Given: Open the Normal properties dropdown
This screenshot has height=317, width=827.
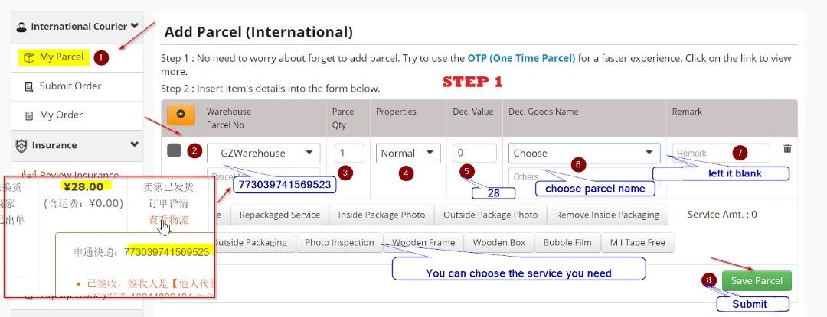Looking at the screenshot, I should [x=407, y=153].
